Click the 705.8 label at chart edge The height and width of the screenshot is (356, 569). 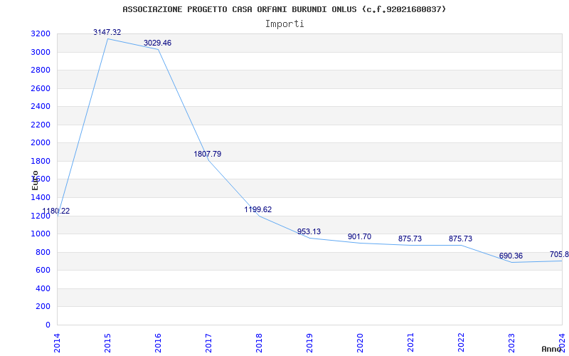tap(559, 254)
